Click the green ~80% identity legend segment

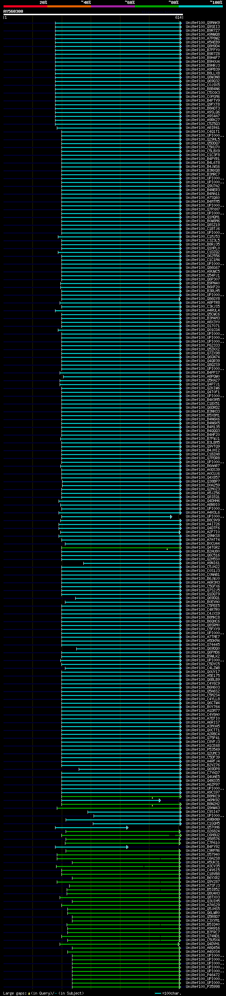tap(157, 6)
